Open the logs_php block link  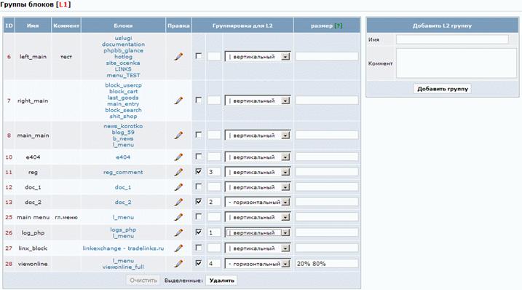(x=123, y=230)
